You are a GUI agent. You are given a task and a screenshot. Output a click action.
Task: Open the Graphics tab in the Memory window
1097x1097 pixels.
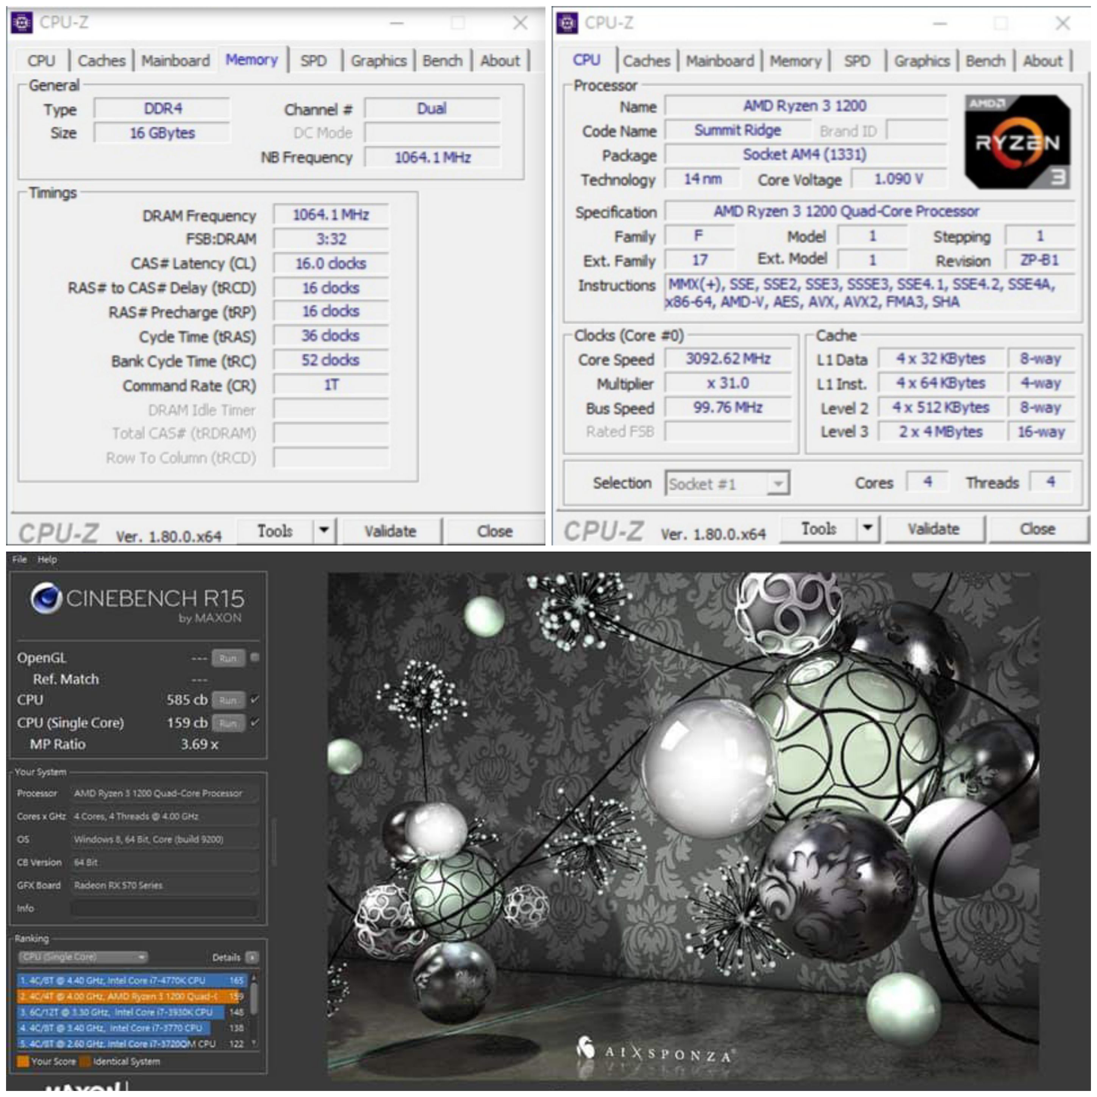[x=379, y=61]
